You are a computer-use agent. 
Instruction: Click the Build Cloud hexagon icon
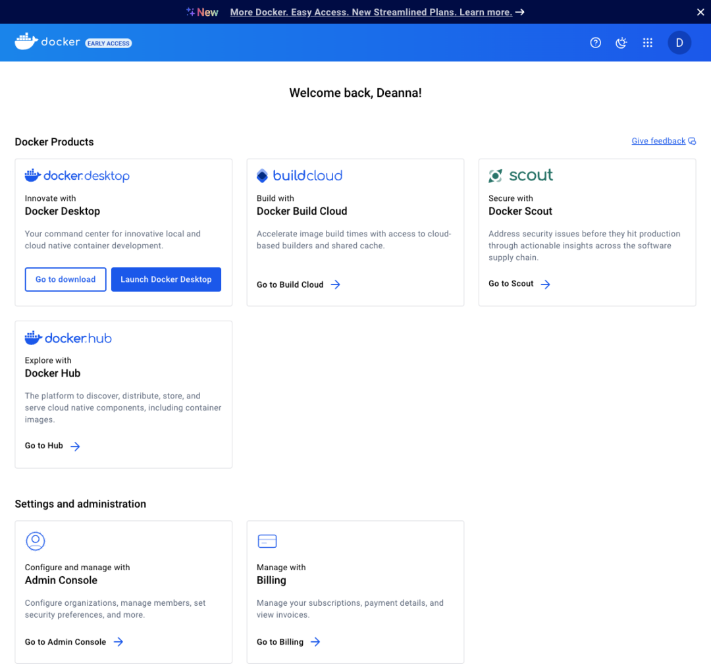tap(262, 175)
